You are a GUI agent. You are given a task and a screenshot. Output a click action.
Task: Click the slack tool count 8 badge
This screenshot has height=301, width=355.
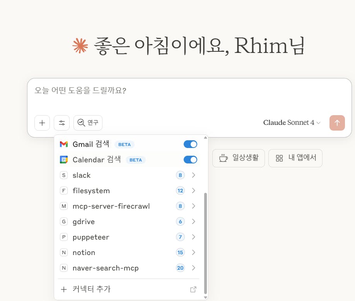[180, 175]
